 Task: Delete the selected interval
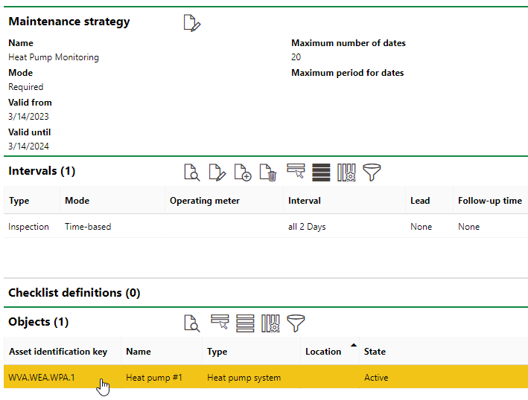pyautogui.click(x=268, y=172)
